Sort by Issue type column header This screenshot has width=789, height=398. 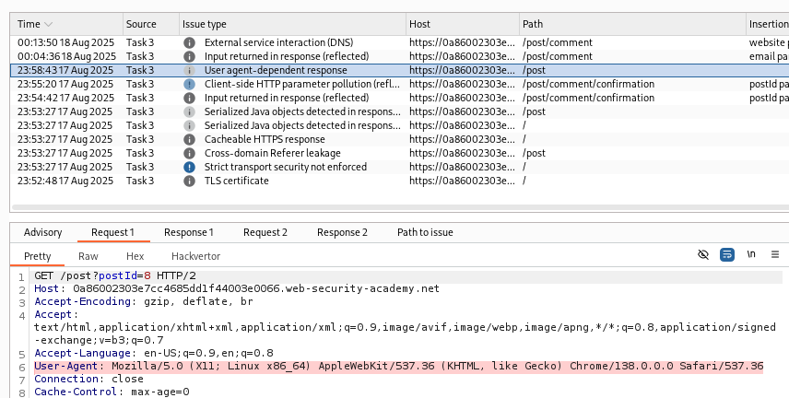point(292,24)
